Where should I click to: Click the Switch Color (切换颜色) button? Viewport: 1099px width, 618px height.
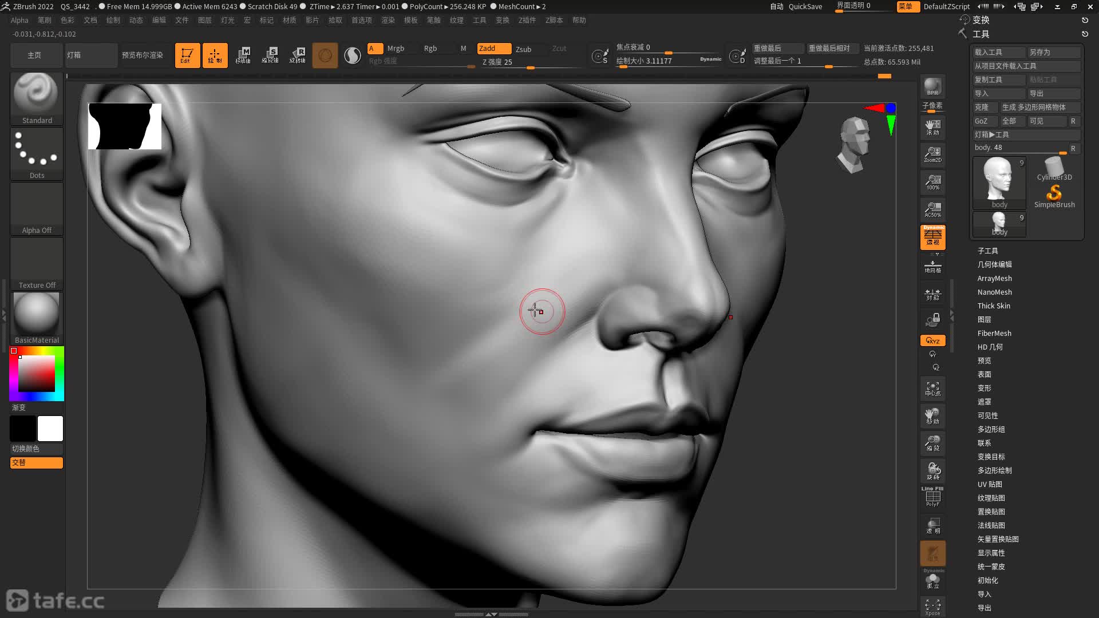(x=37, y=449)
